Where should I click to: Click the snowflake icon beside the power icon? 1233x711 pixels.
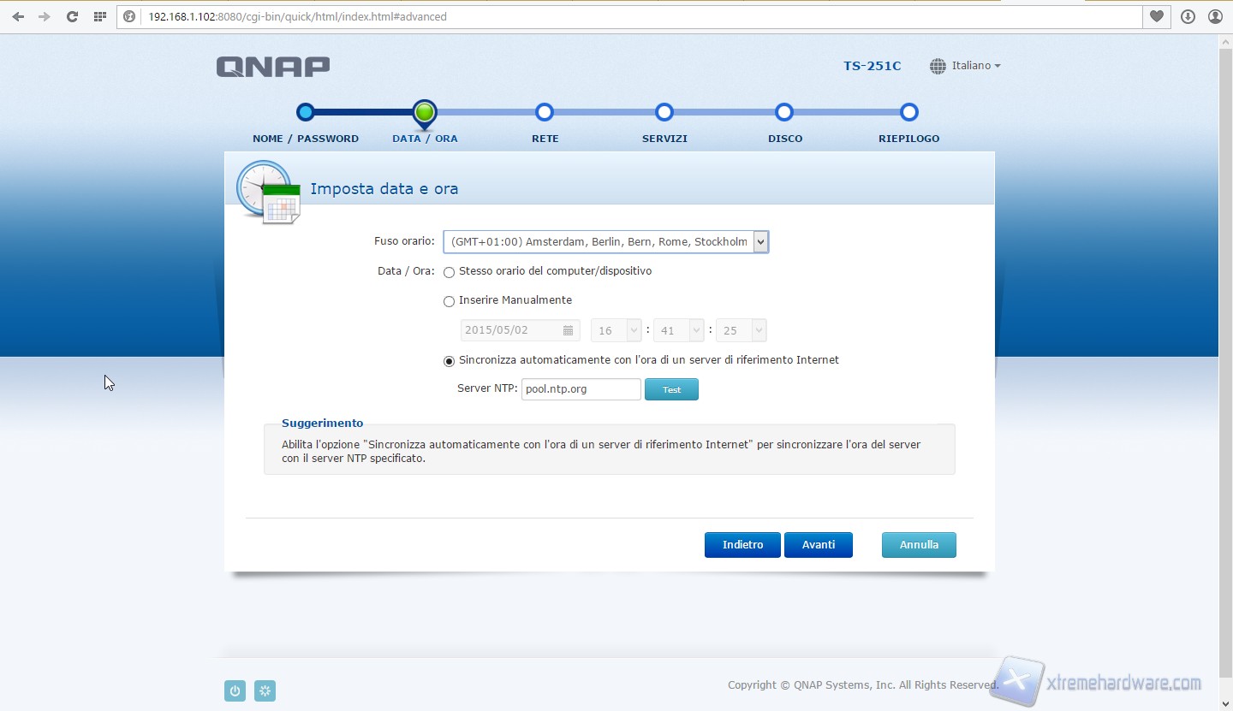pyautogui.click(x=265, y=691)
